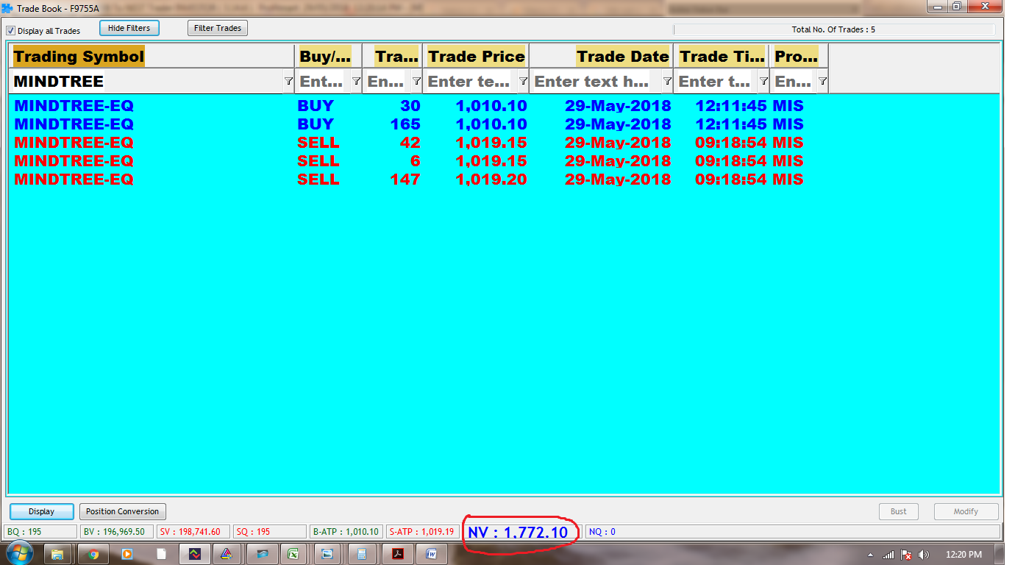Click the Trade Date column header
This screenshot has height=565, width=1015.
[x=622, y=57]
